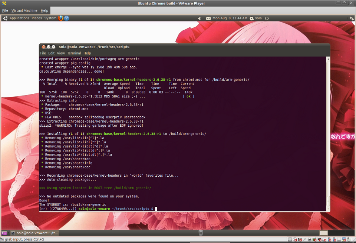The image size is (356, 243).
Task: Open the VMware message log icon
Action: 349,239
